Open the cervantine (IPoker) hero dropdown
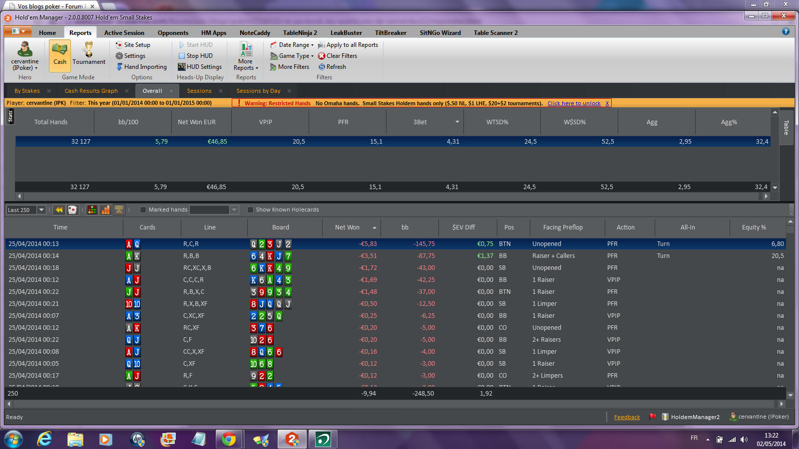This screenshot has height=449, width=799. point(24,56)
